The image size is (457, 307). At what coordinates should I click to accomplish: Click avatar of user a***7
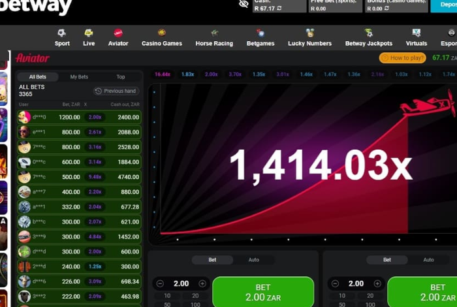(x=24, y=192)
